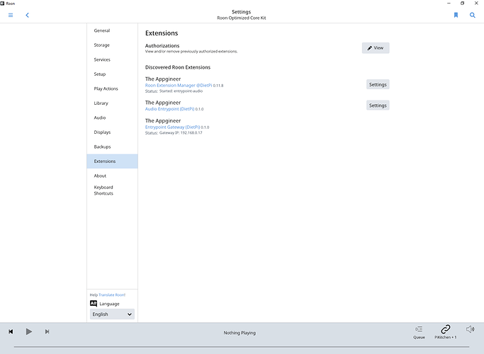
Task: Open the Backups settings tab
Action: coord(112,147)
